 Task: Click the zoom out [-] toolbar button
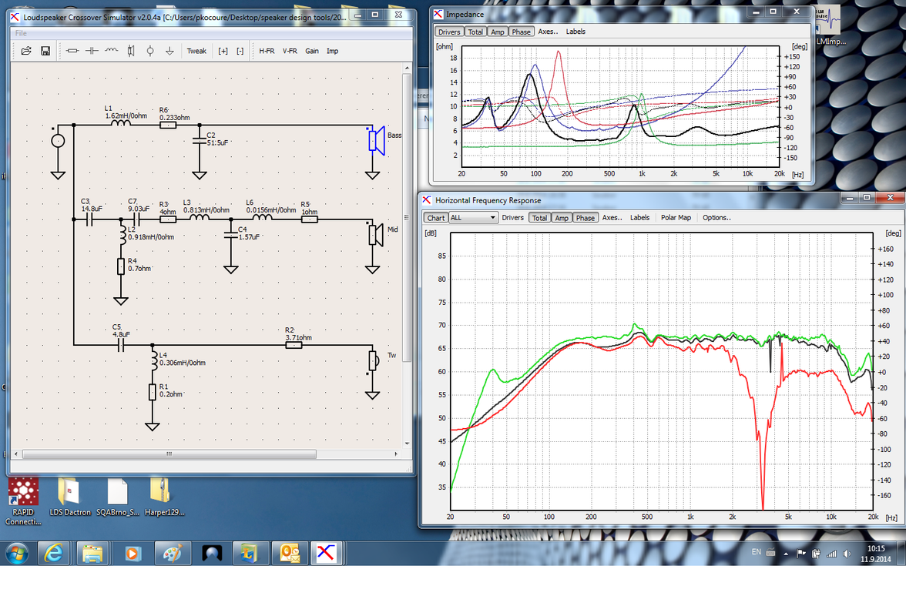point(240,51)
